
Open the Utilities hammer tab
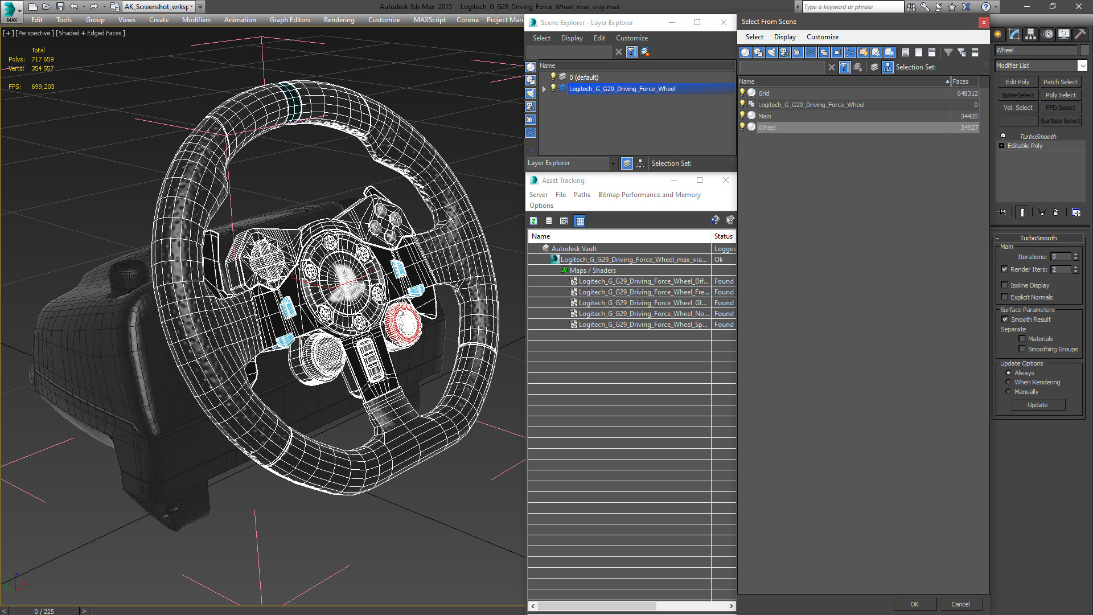tap(1080, 34)
